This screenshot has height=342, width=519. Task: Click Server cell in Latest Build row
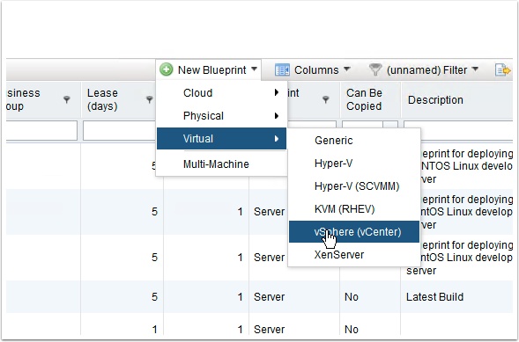269,297
